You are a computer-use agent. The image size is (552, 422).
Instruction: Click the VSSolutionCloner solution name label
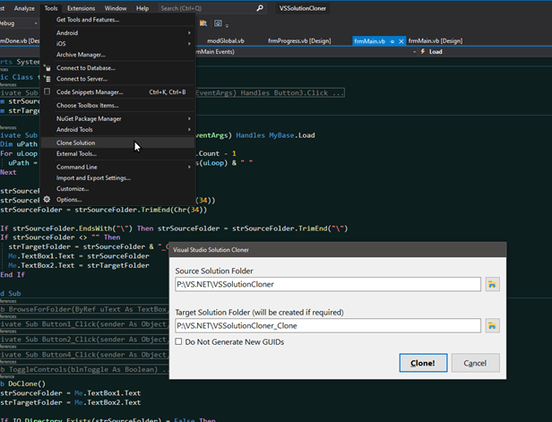pyautogui.click(x=303, y=8)
